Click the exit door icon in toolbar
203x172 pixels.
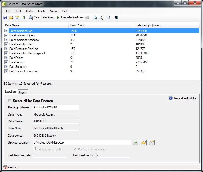coord(116,17)
